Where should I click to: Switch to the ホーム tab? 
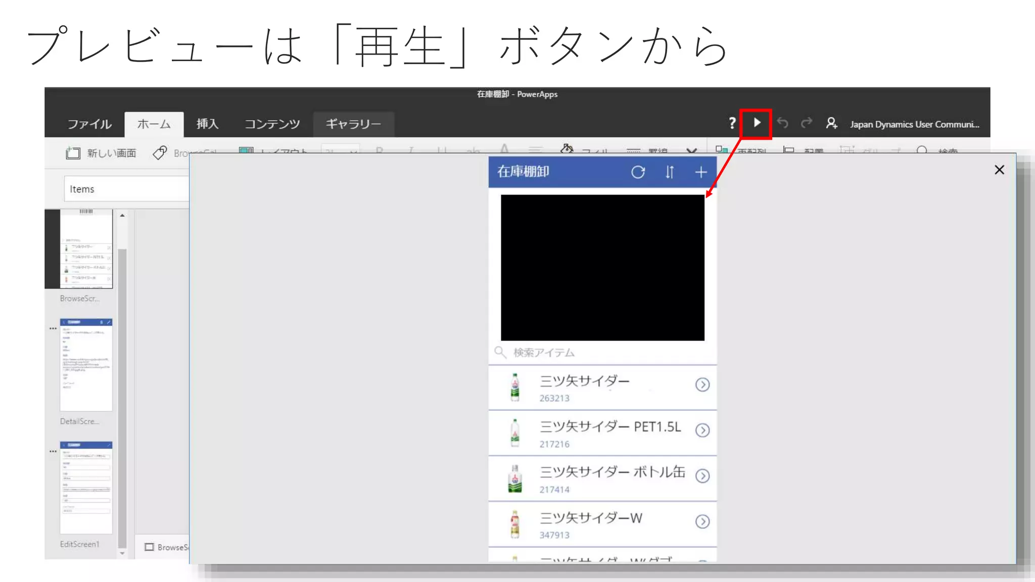pyautogui.click(x=154, y=124)
